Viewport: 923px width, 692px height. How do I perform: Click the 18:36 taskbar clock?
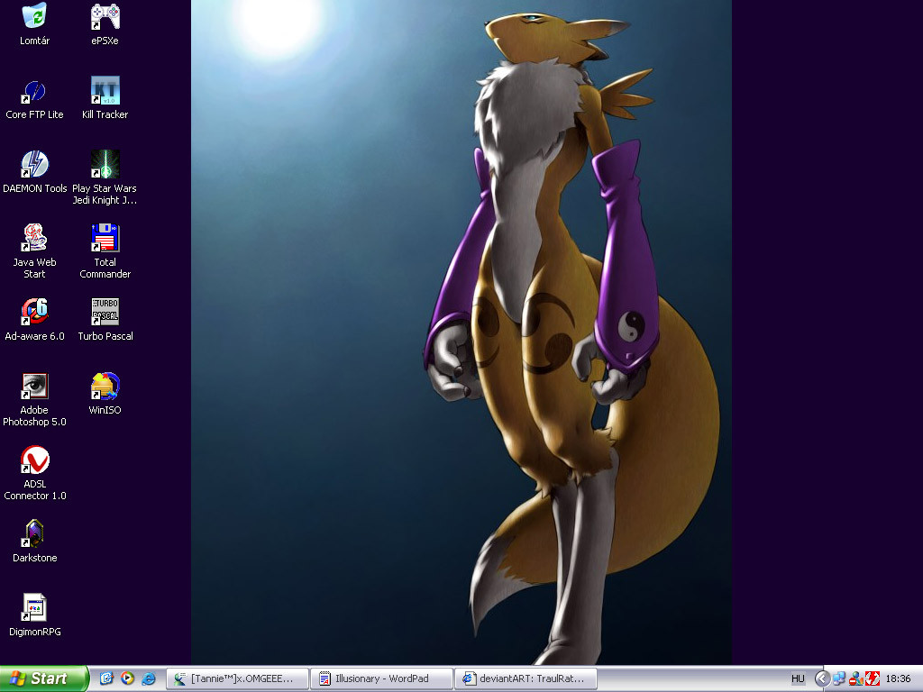pos(898,678)
